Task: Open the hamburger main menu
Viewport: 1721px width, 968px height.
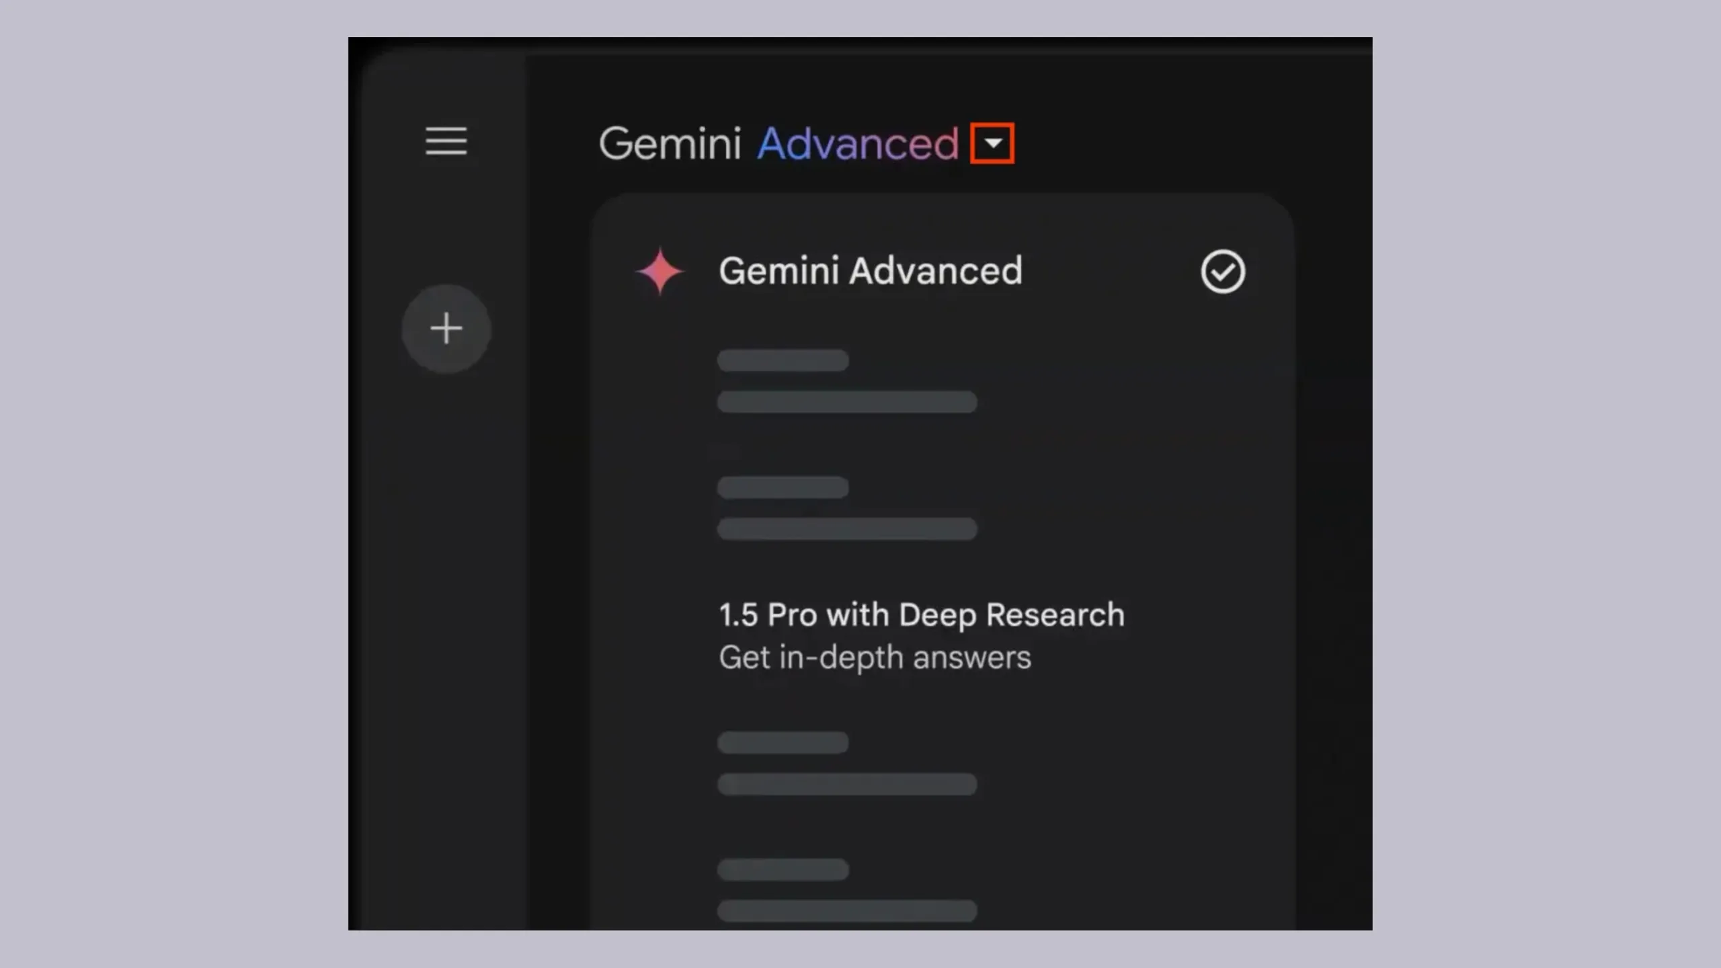Action: [446, 141]
